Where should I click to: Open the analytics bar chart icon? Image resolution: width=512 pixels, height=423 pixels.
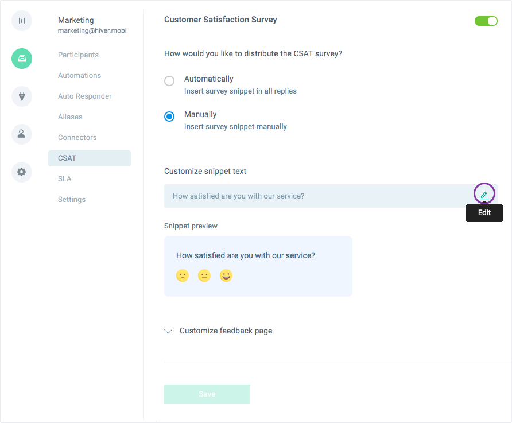click(x=22, y=21)
